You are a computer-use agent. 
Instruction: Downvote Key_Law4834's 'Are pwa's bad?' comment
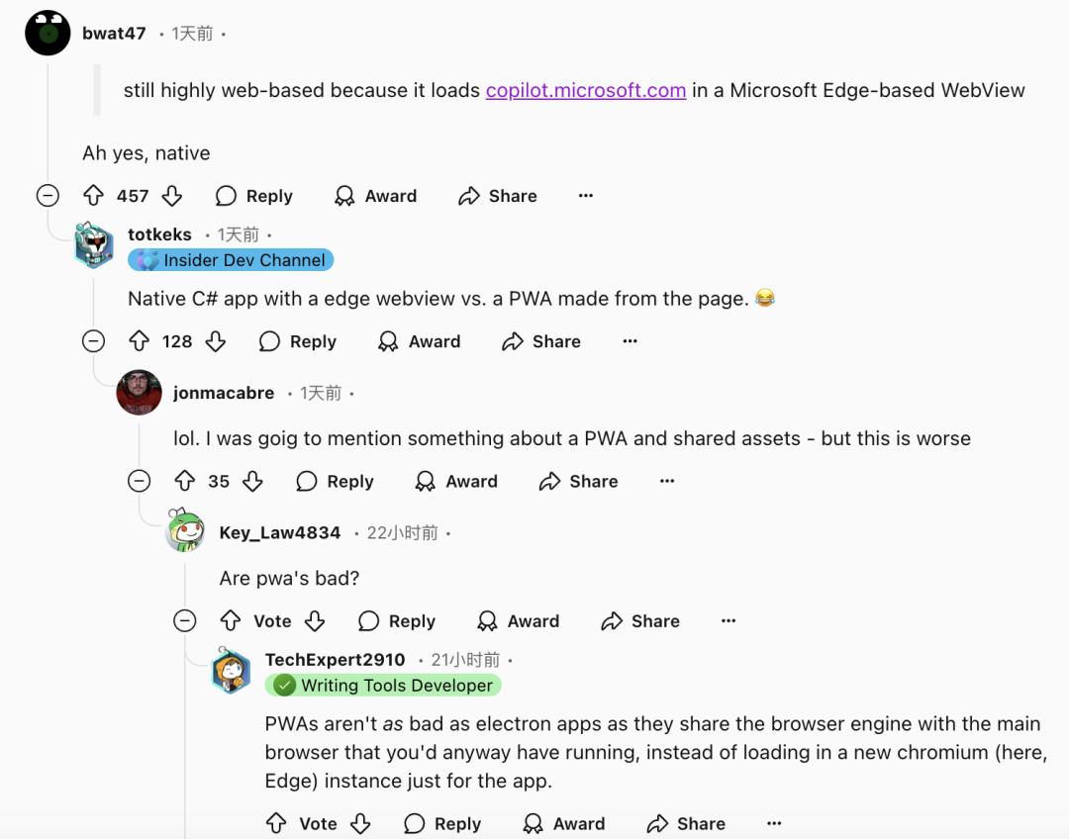tap(315, 621)
